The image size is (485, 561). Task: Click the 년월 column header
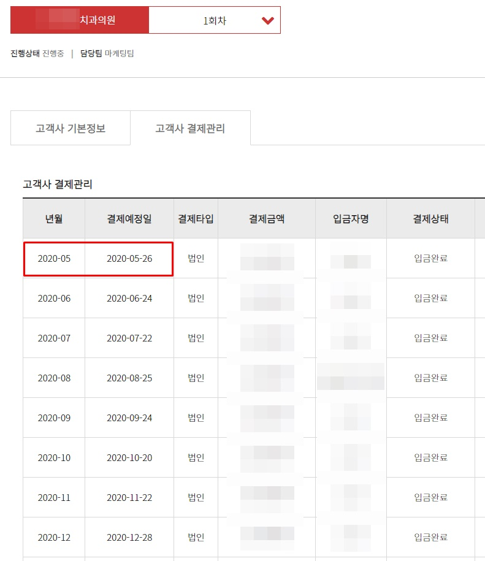[54, 218]
